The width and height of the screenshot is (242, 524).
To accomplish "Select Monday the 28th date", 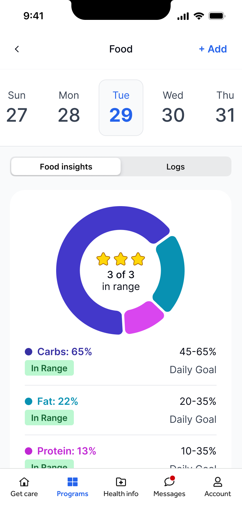I will (69, 107).
